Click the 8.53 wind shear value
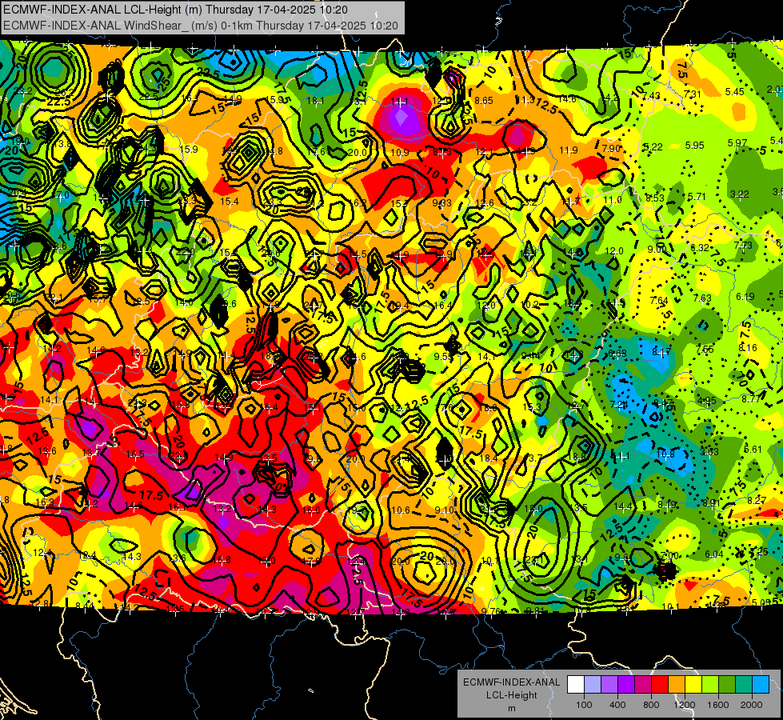The width and height of the screenshot is (783, 720). coord(655,198)
